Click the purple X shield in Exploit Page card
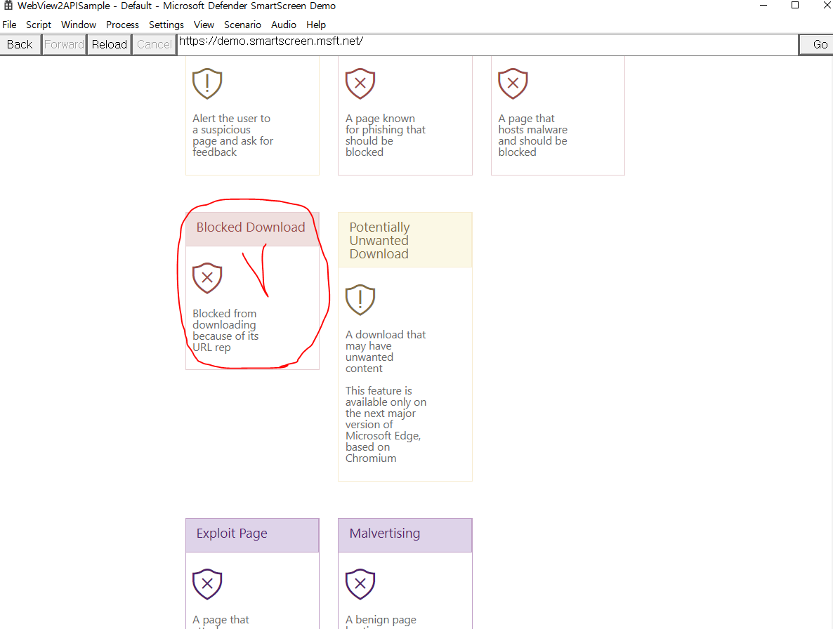 (x=207, y=584)
